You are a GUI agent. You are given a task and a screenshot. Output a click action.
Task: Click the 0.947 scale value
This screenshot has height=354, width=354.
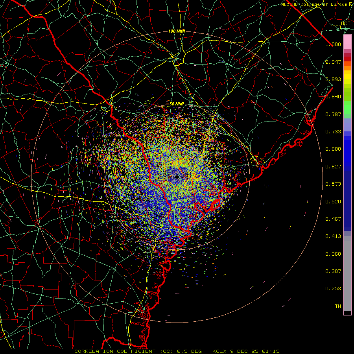click(333, 62)
